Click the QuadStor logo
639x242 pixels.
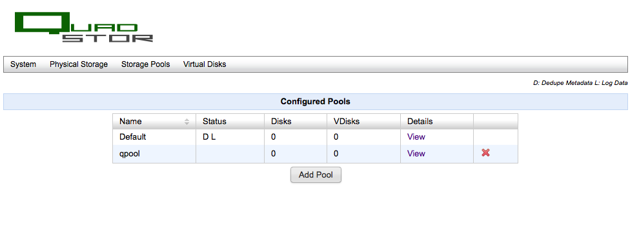coord(84,27)
